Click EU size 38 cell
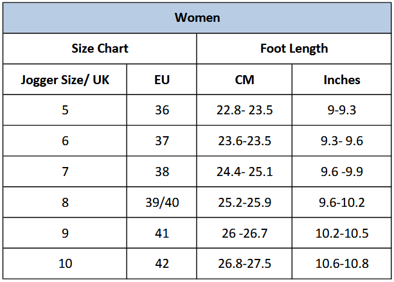Screen dimensions: 394x282 tap(162, 172)
